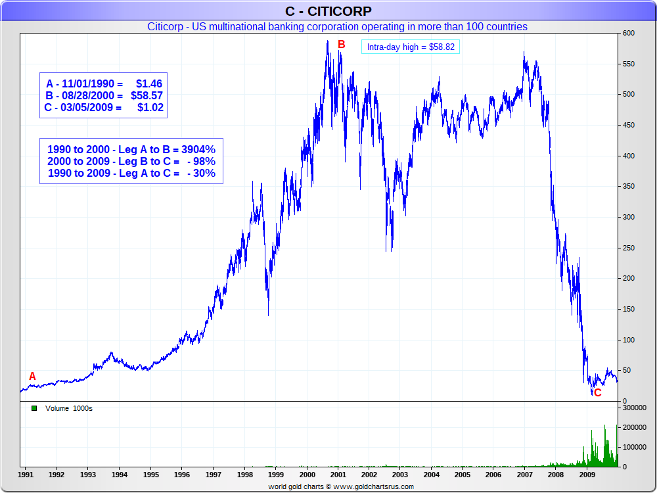Click the 1997 year label on x-axis
Screen dimensions: 657x493
[x=214, y=475]
